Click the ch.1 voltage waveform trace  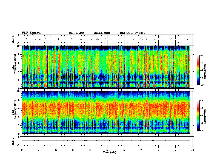pyautogui.click(x=106, y=39)
